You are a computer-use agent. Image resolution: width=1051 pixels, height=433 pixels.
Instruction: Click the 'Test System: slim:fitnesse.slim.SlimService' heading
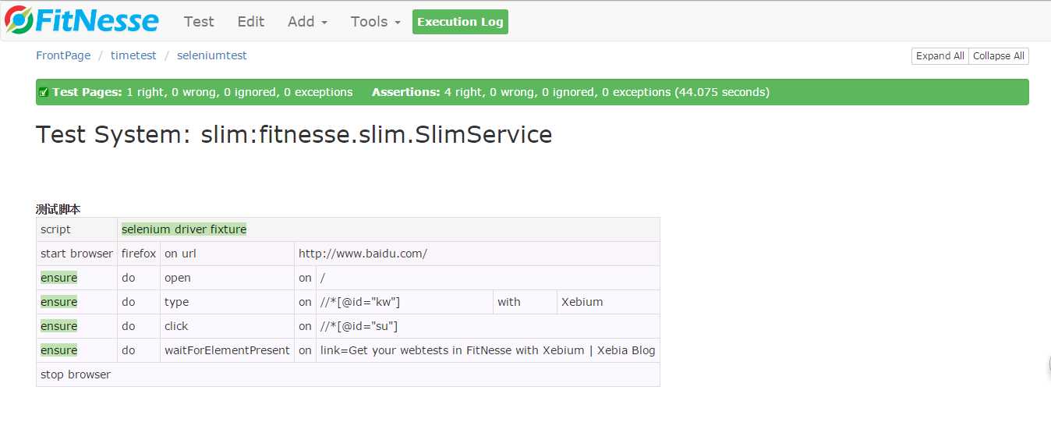tap(294, 135)
